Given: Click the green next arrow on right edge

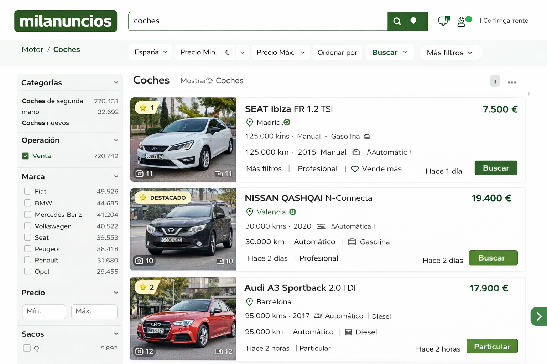Looking at the screenshot, I should [539, 316].
